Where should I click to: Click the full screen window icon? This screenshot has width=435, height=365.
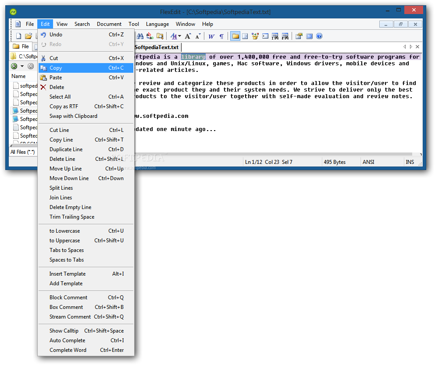point(309,36)
